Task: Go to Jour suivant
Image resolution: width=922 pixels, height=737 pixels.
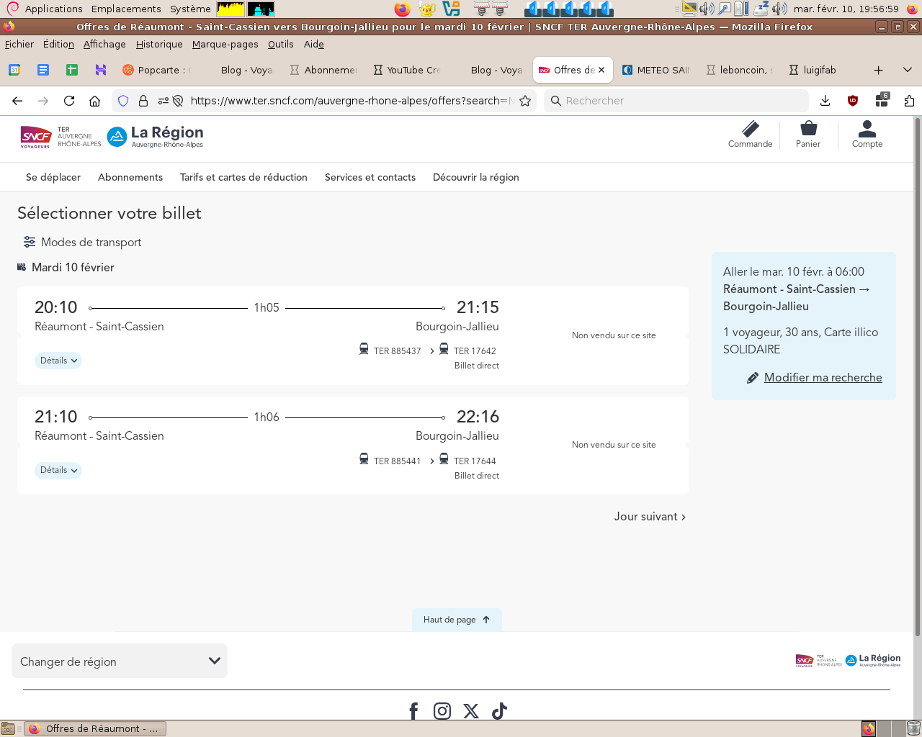Action: 650,517
